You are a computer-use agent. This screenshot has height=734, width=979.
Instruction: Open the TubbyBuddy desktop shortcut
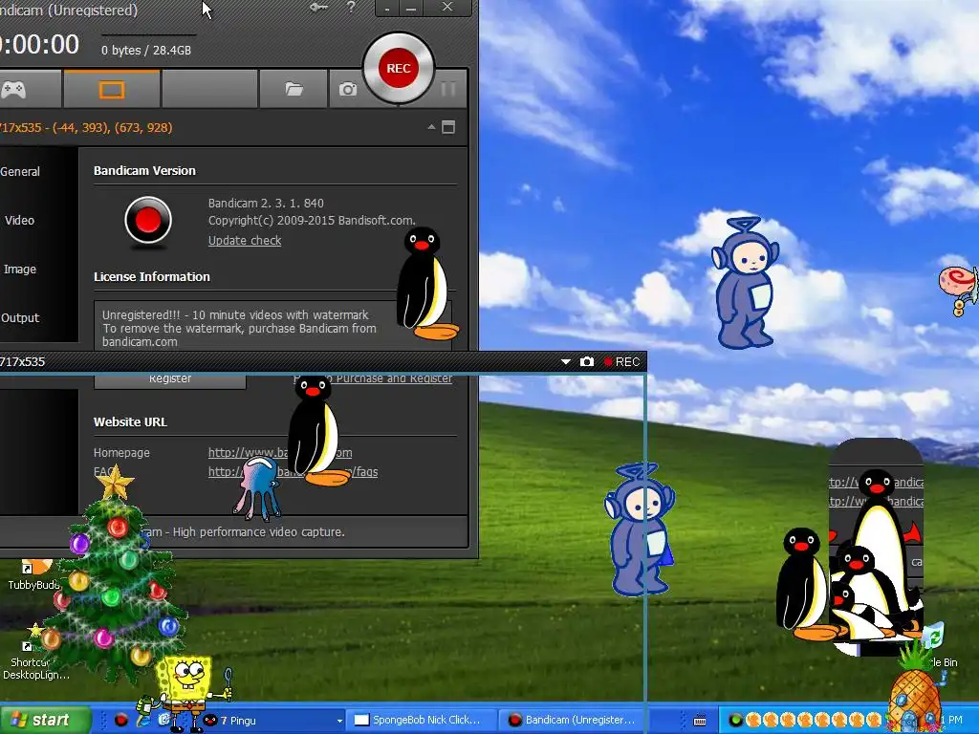click(x=32, y=575)
